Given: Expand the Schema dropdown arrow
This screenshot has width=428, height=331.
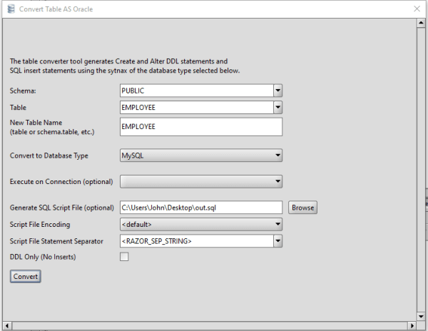Looking at the screenshot, I should (277, 91).
